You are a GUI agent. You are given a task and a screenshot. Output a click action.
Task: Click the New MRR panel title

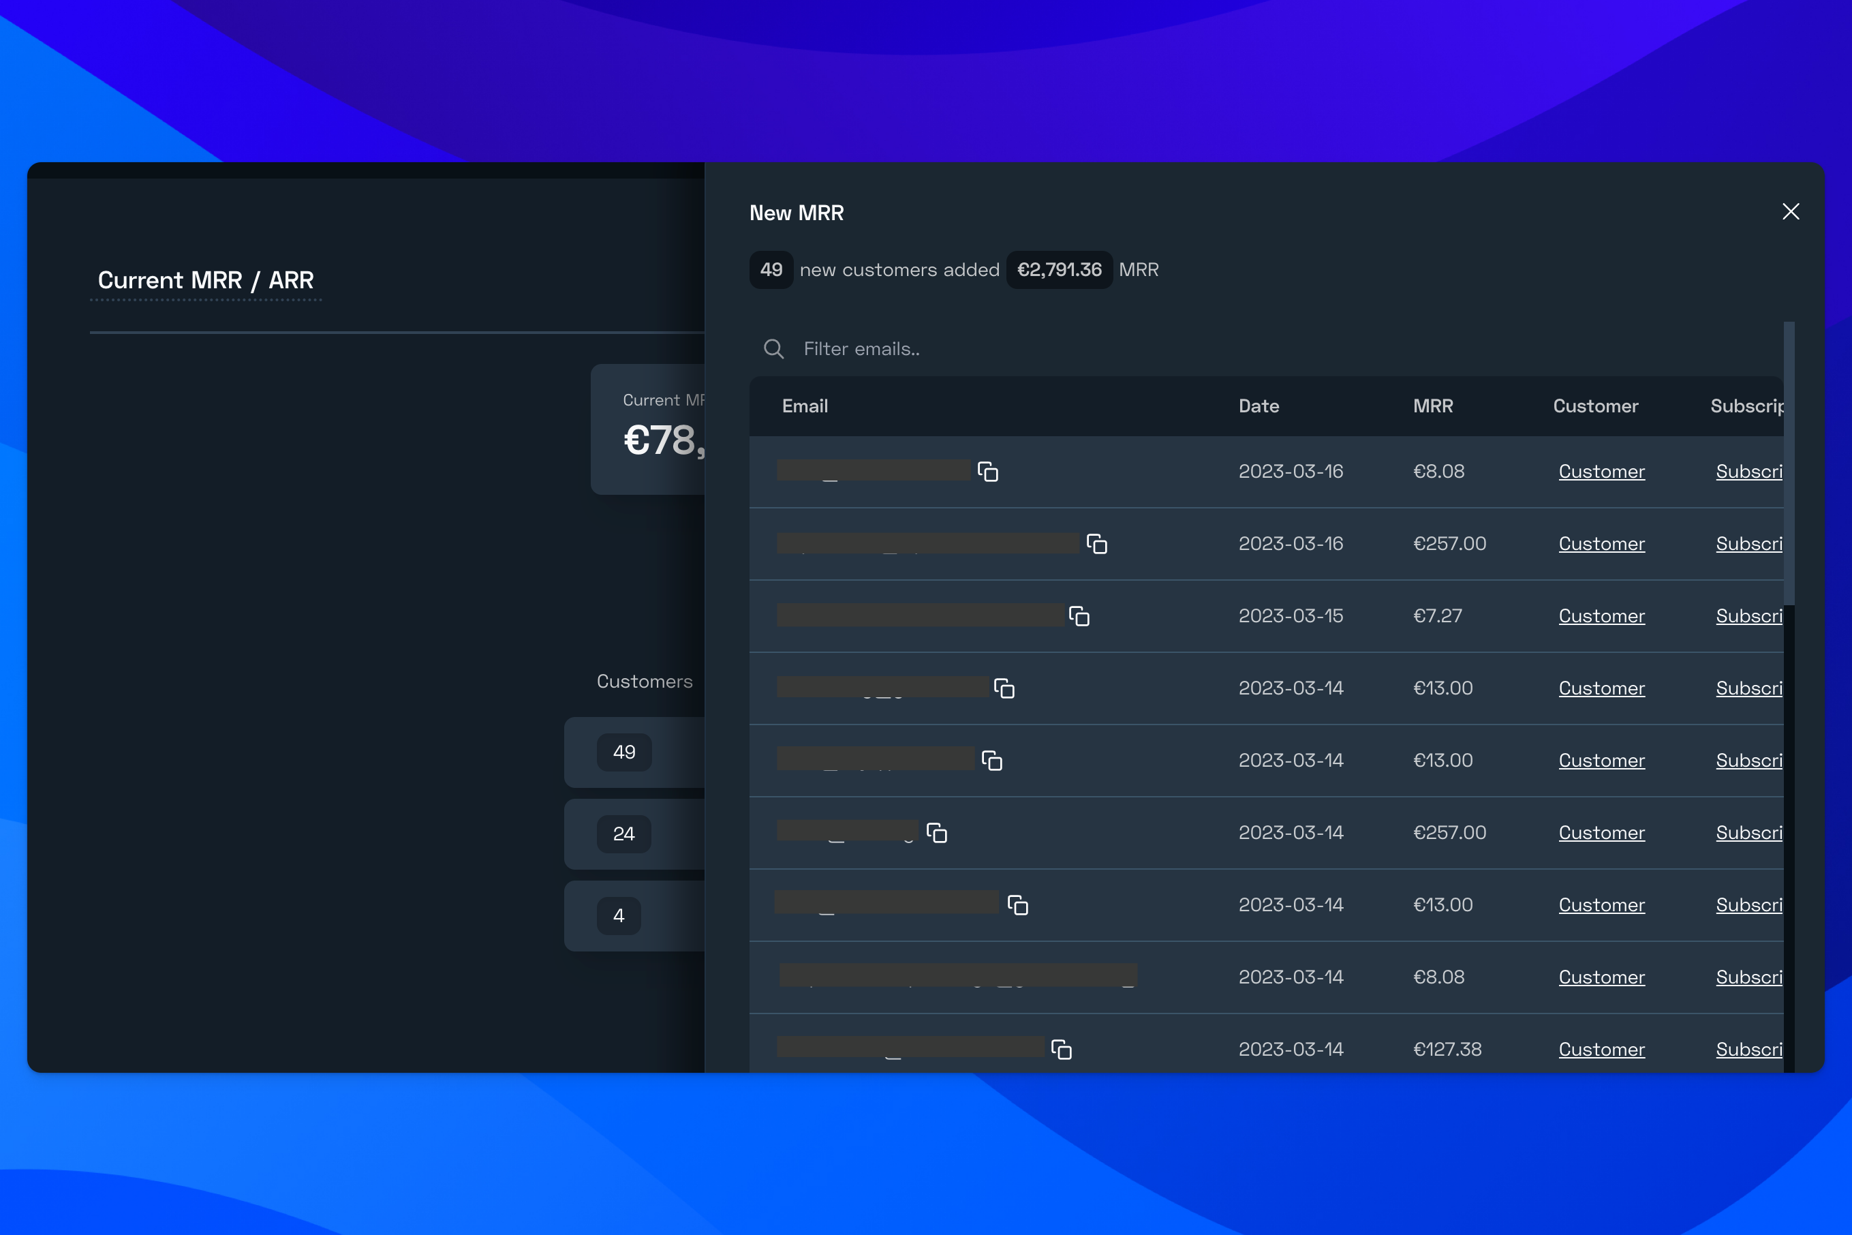[796, 213]
